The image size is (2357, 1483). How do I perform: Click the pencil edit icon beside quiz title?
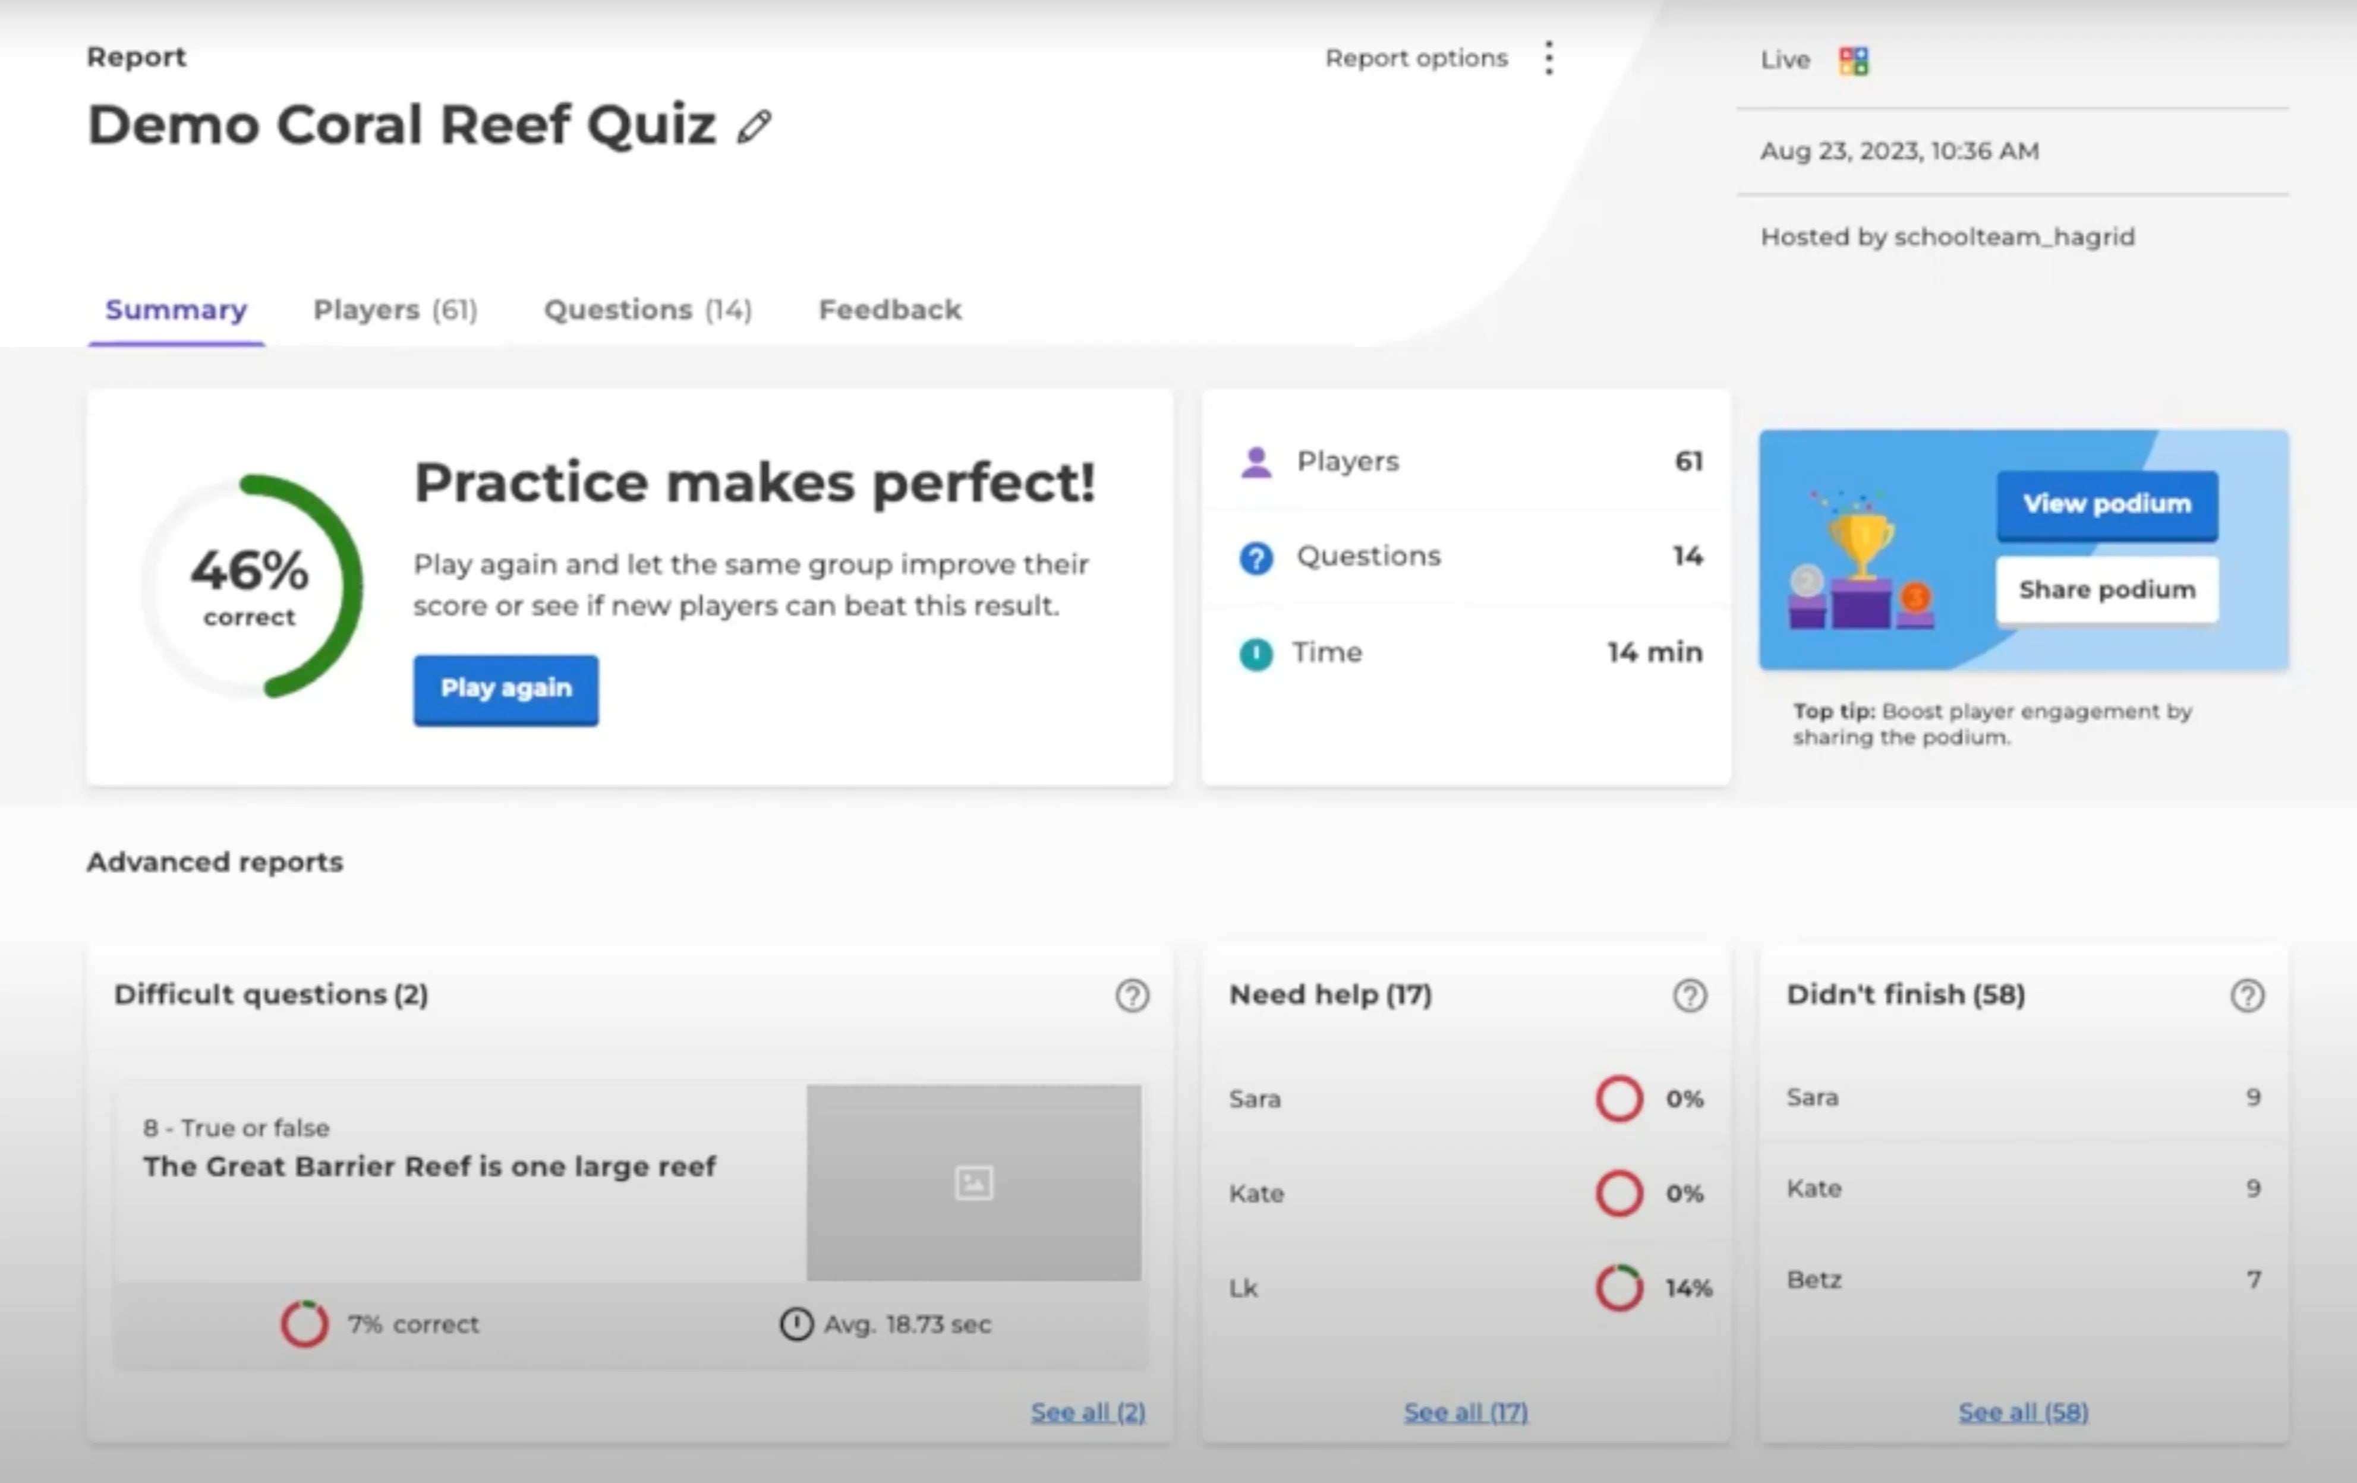[x=754, y=127]
